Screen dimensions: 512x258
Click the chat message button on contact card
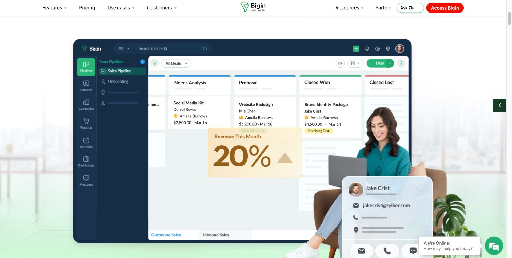pos(413,251)
